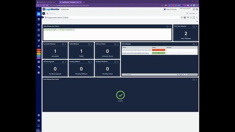235x132 pixels.
Task: Open the topology nodes icon in the sidebar
Action: click(x=39, y=41)
